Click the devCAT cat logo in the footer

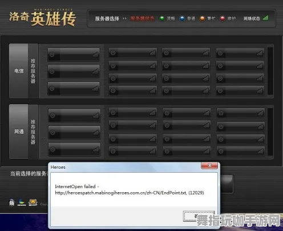[33, 202]
